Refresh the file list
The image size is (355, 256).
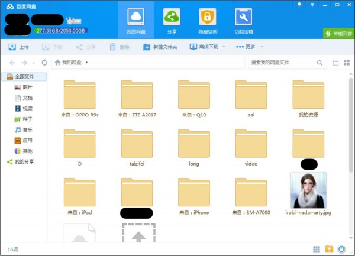(44, 63)
